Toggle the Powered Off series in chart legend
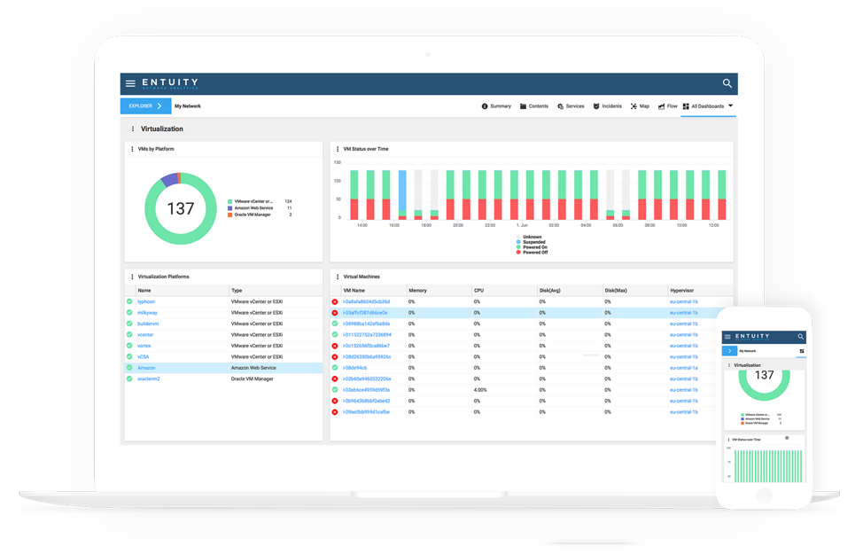 point(533,253)
